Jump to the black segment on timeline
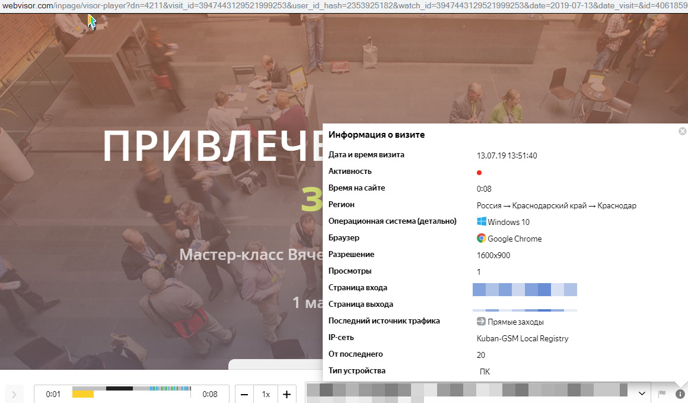This screenshot has width=688, height=403. pyautogui.click(x=119, y=388)
